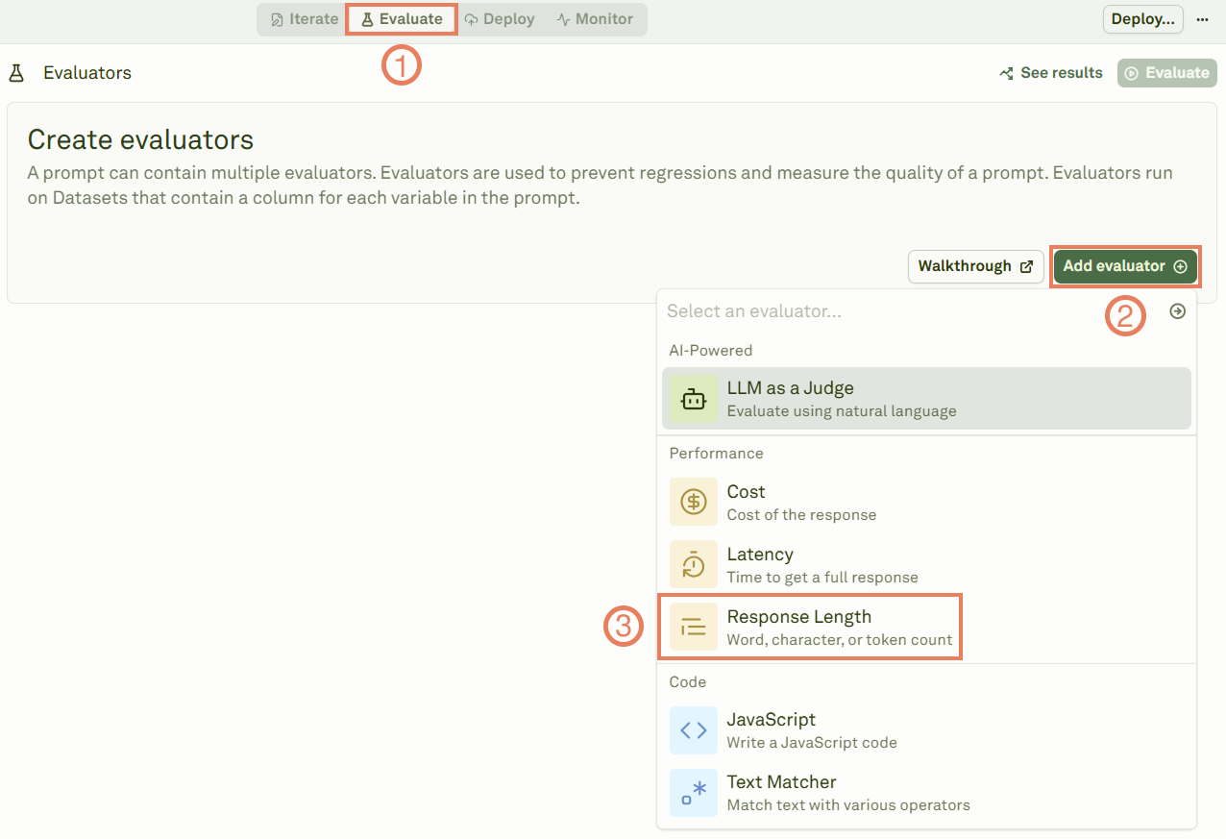The image size is (1226, 839).
Task: Open the Deploy tab
Action: (500, 18)
